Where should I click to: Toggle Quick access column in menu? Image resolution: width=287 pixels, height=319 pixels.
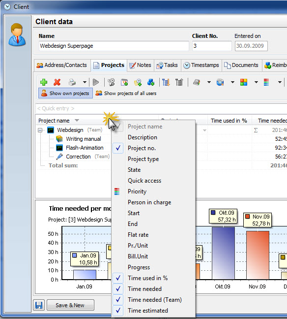(x=154, y=181)
